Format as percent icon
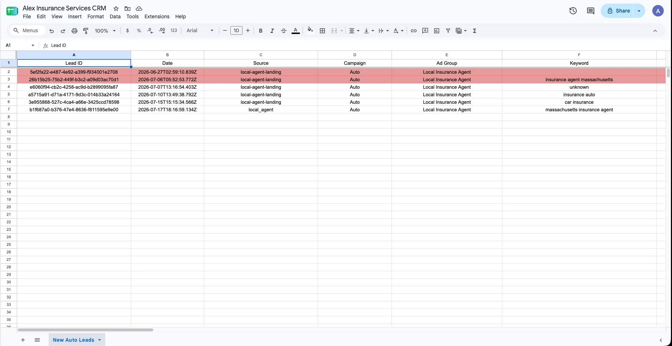This screenshot has width=672, height=346. [139, 31]
